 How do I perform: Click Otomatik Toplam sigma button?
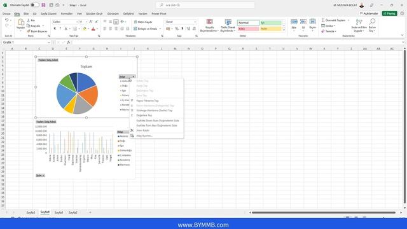pos(333,20)
